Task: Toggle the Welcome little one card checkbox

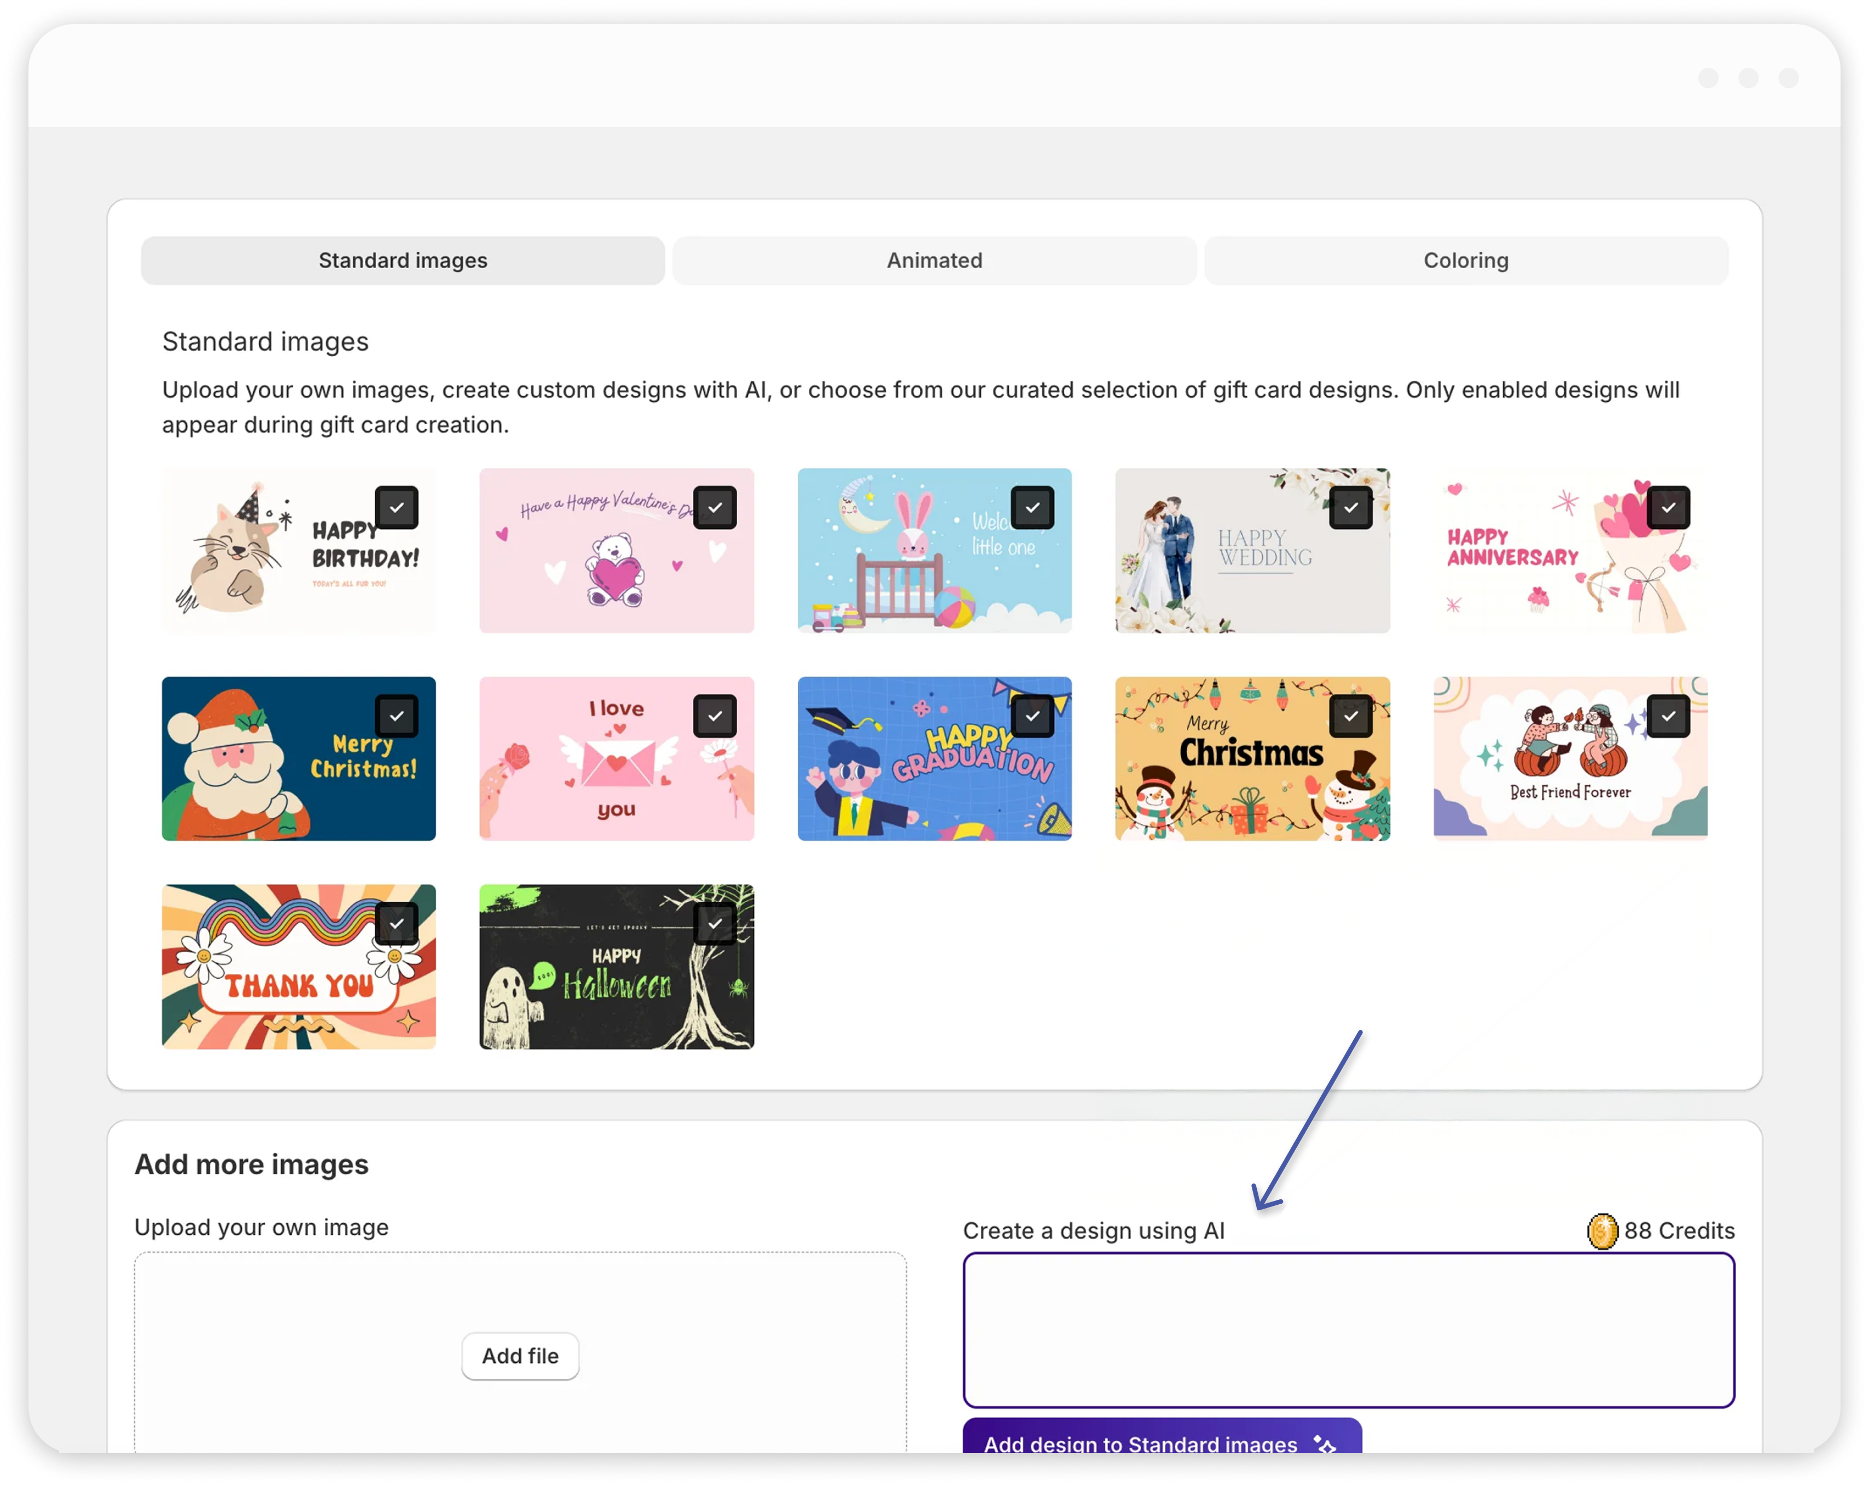Action: (x=1032, y=508)
